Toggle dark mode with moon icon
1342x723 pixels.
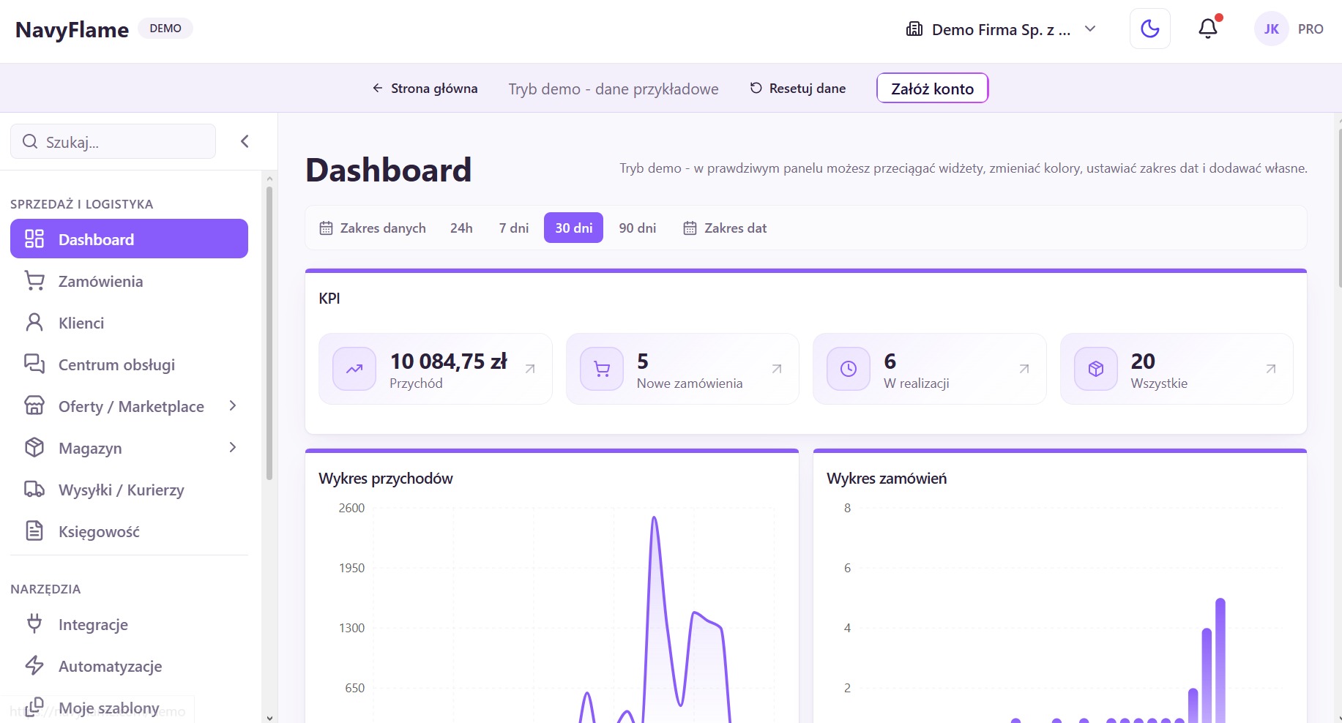pyautogui.click(x=1149, y=29)
